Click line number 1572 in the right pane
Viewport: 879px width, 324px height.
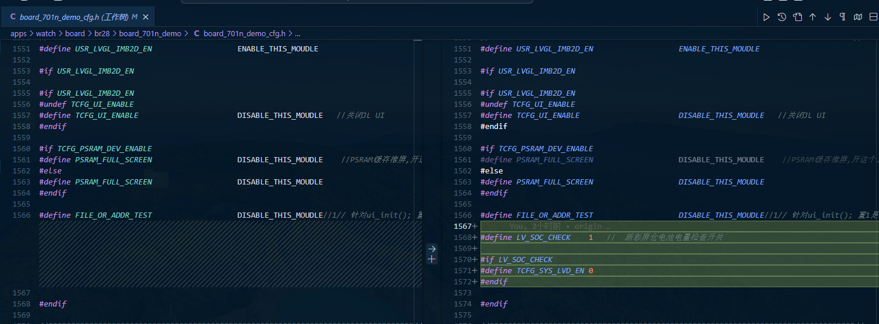tap(462, 282)
